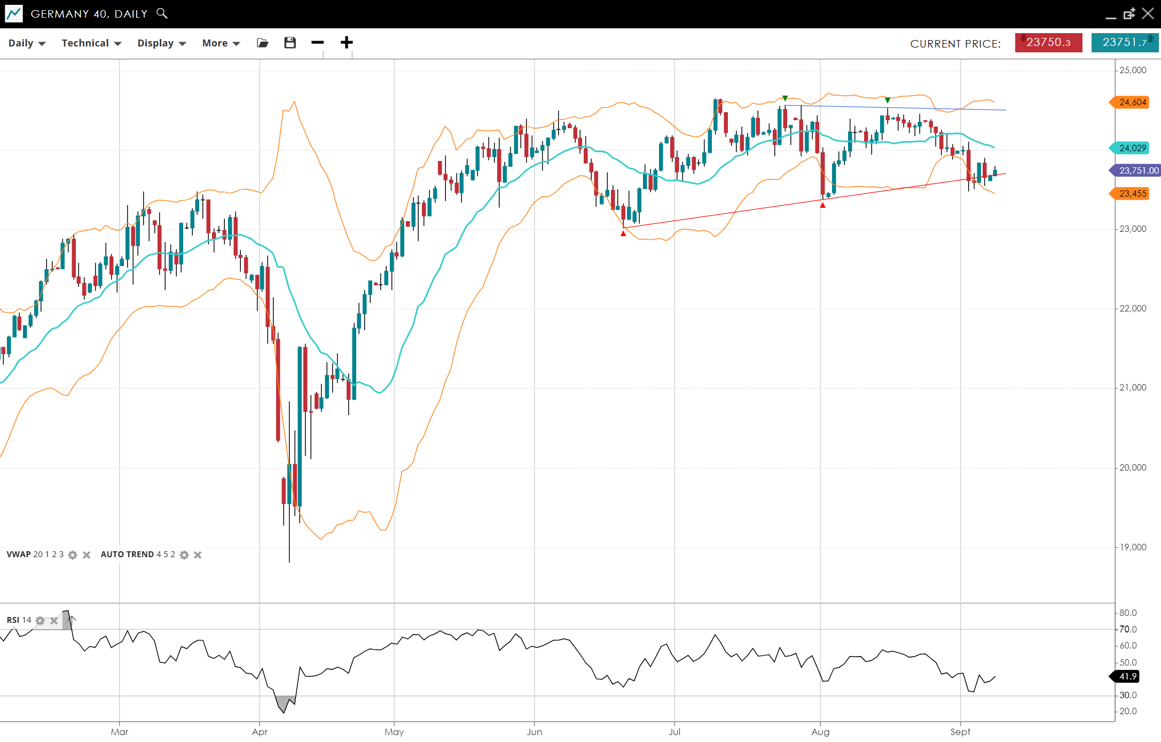Remove the AUTO TREND indicator
This screenshot has width=1161, height=742.
[x=198, y=555]
